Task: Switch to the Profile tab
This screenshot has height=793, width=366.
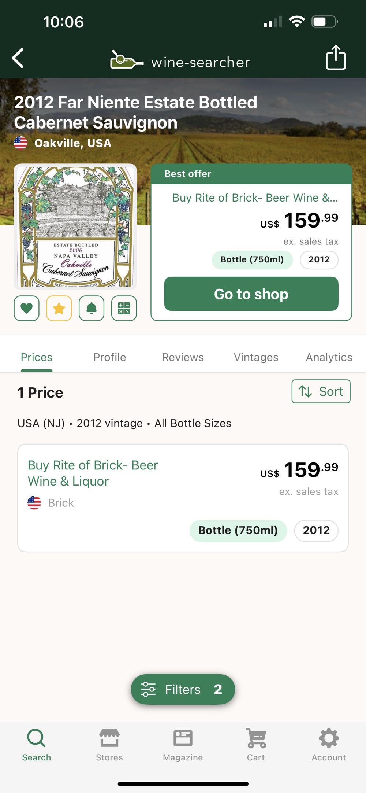Action: [109, 357]
